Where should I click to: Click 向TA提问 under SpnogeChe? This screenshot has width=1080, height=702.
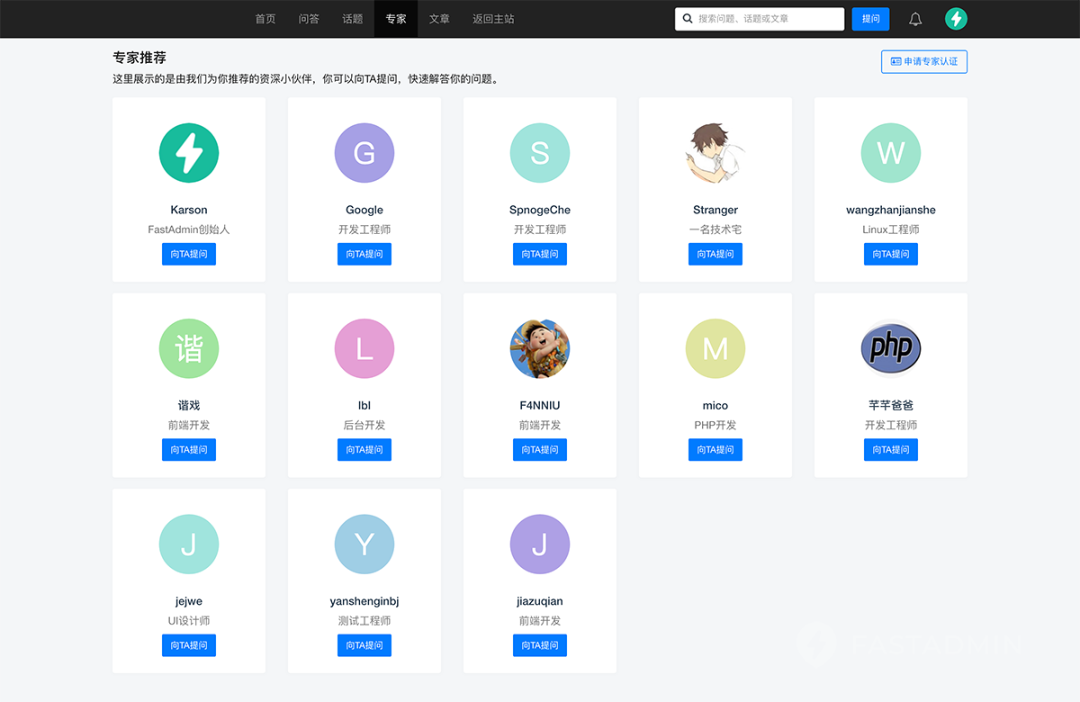pyautogui.click(x=540, y=254)
